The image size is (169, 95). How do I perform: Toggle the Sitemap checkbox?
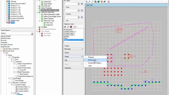point(7,2)
